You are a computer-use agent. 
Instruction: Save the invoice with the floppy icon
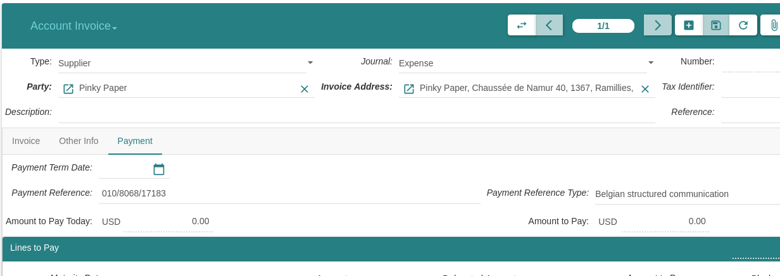pos(716,25)
